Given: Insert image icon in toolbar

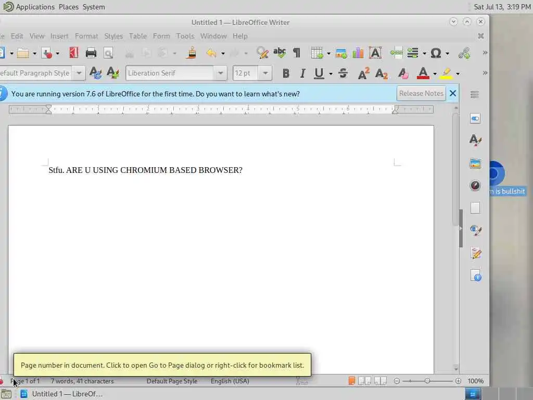Looking at the screenshot, I should point(341,53).
